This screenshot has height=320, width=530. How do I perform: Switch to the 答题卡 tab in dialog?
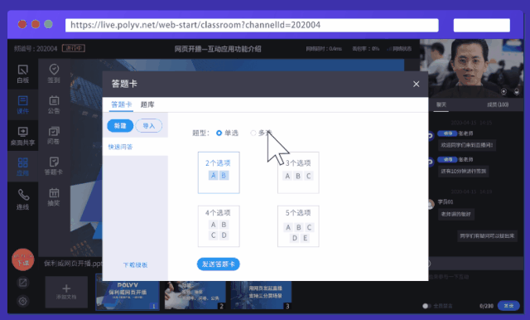click(122, 104)
